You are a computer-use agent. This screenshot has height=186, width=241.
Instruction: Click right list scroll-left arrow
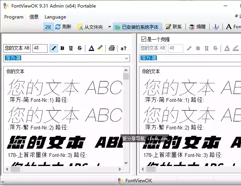(x=143, y=169)
